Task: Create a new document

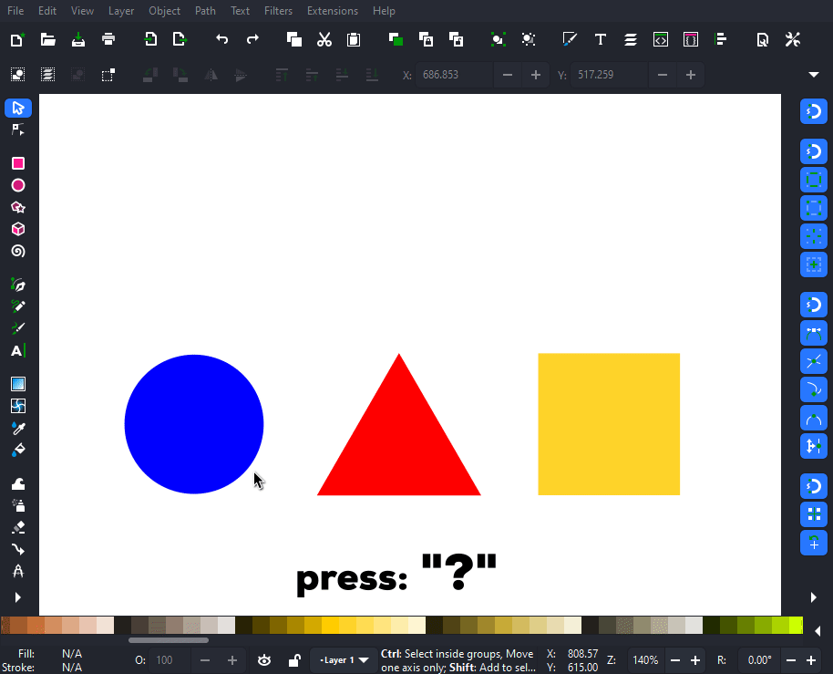Action: (17, 39)
